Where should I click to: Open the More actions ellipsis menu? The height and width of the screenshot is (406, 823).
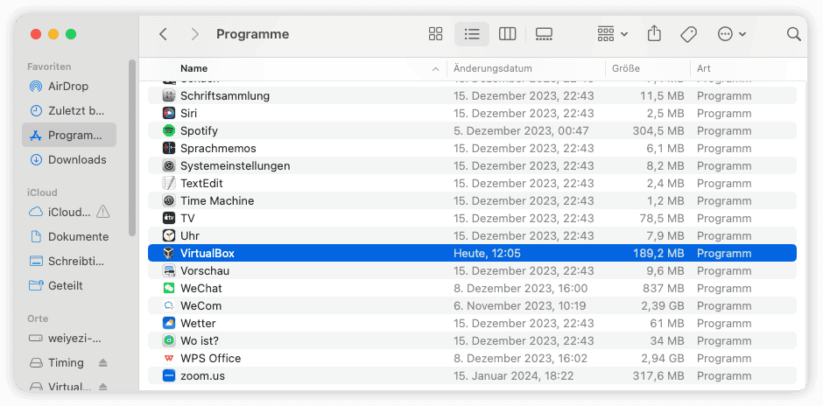pyautogui.click(x=731, y=34)
